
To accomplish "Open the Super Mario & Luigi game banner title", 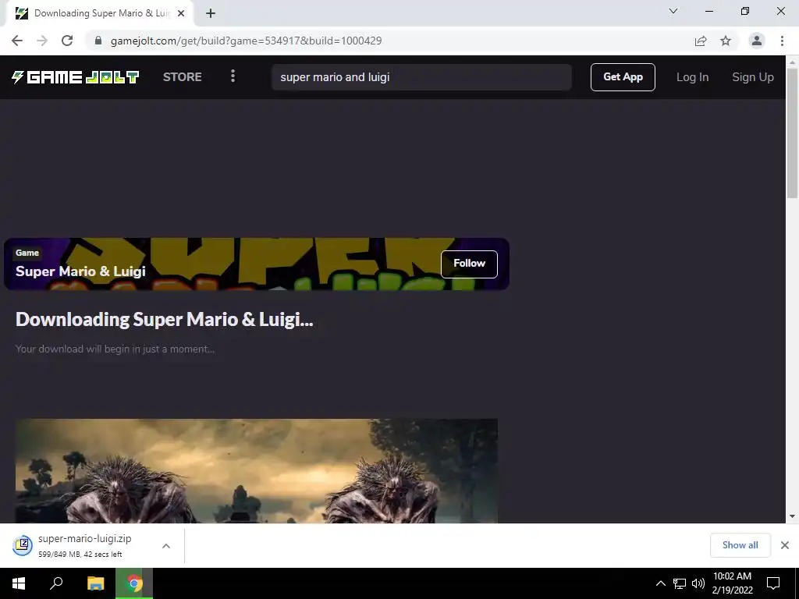I will (80, 271).
